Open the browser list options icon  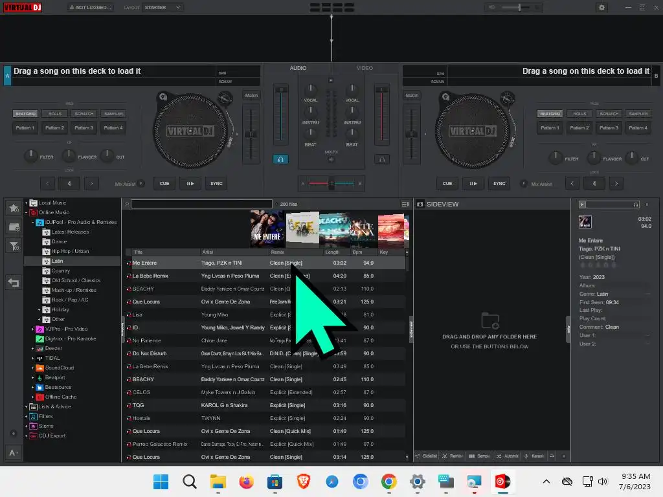pos(405,204)
